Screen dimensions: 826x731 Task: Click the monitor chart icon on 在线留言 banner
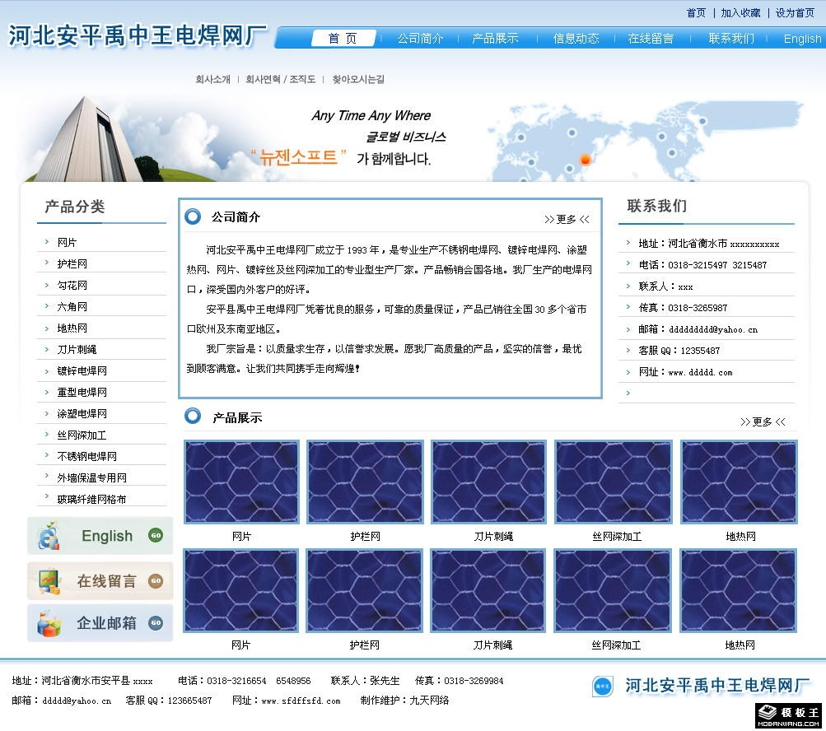(x=49, y=581)
